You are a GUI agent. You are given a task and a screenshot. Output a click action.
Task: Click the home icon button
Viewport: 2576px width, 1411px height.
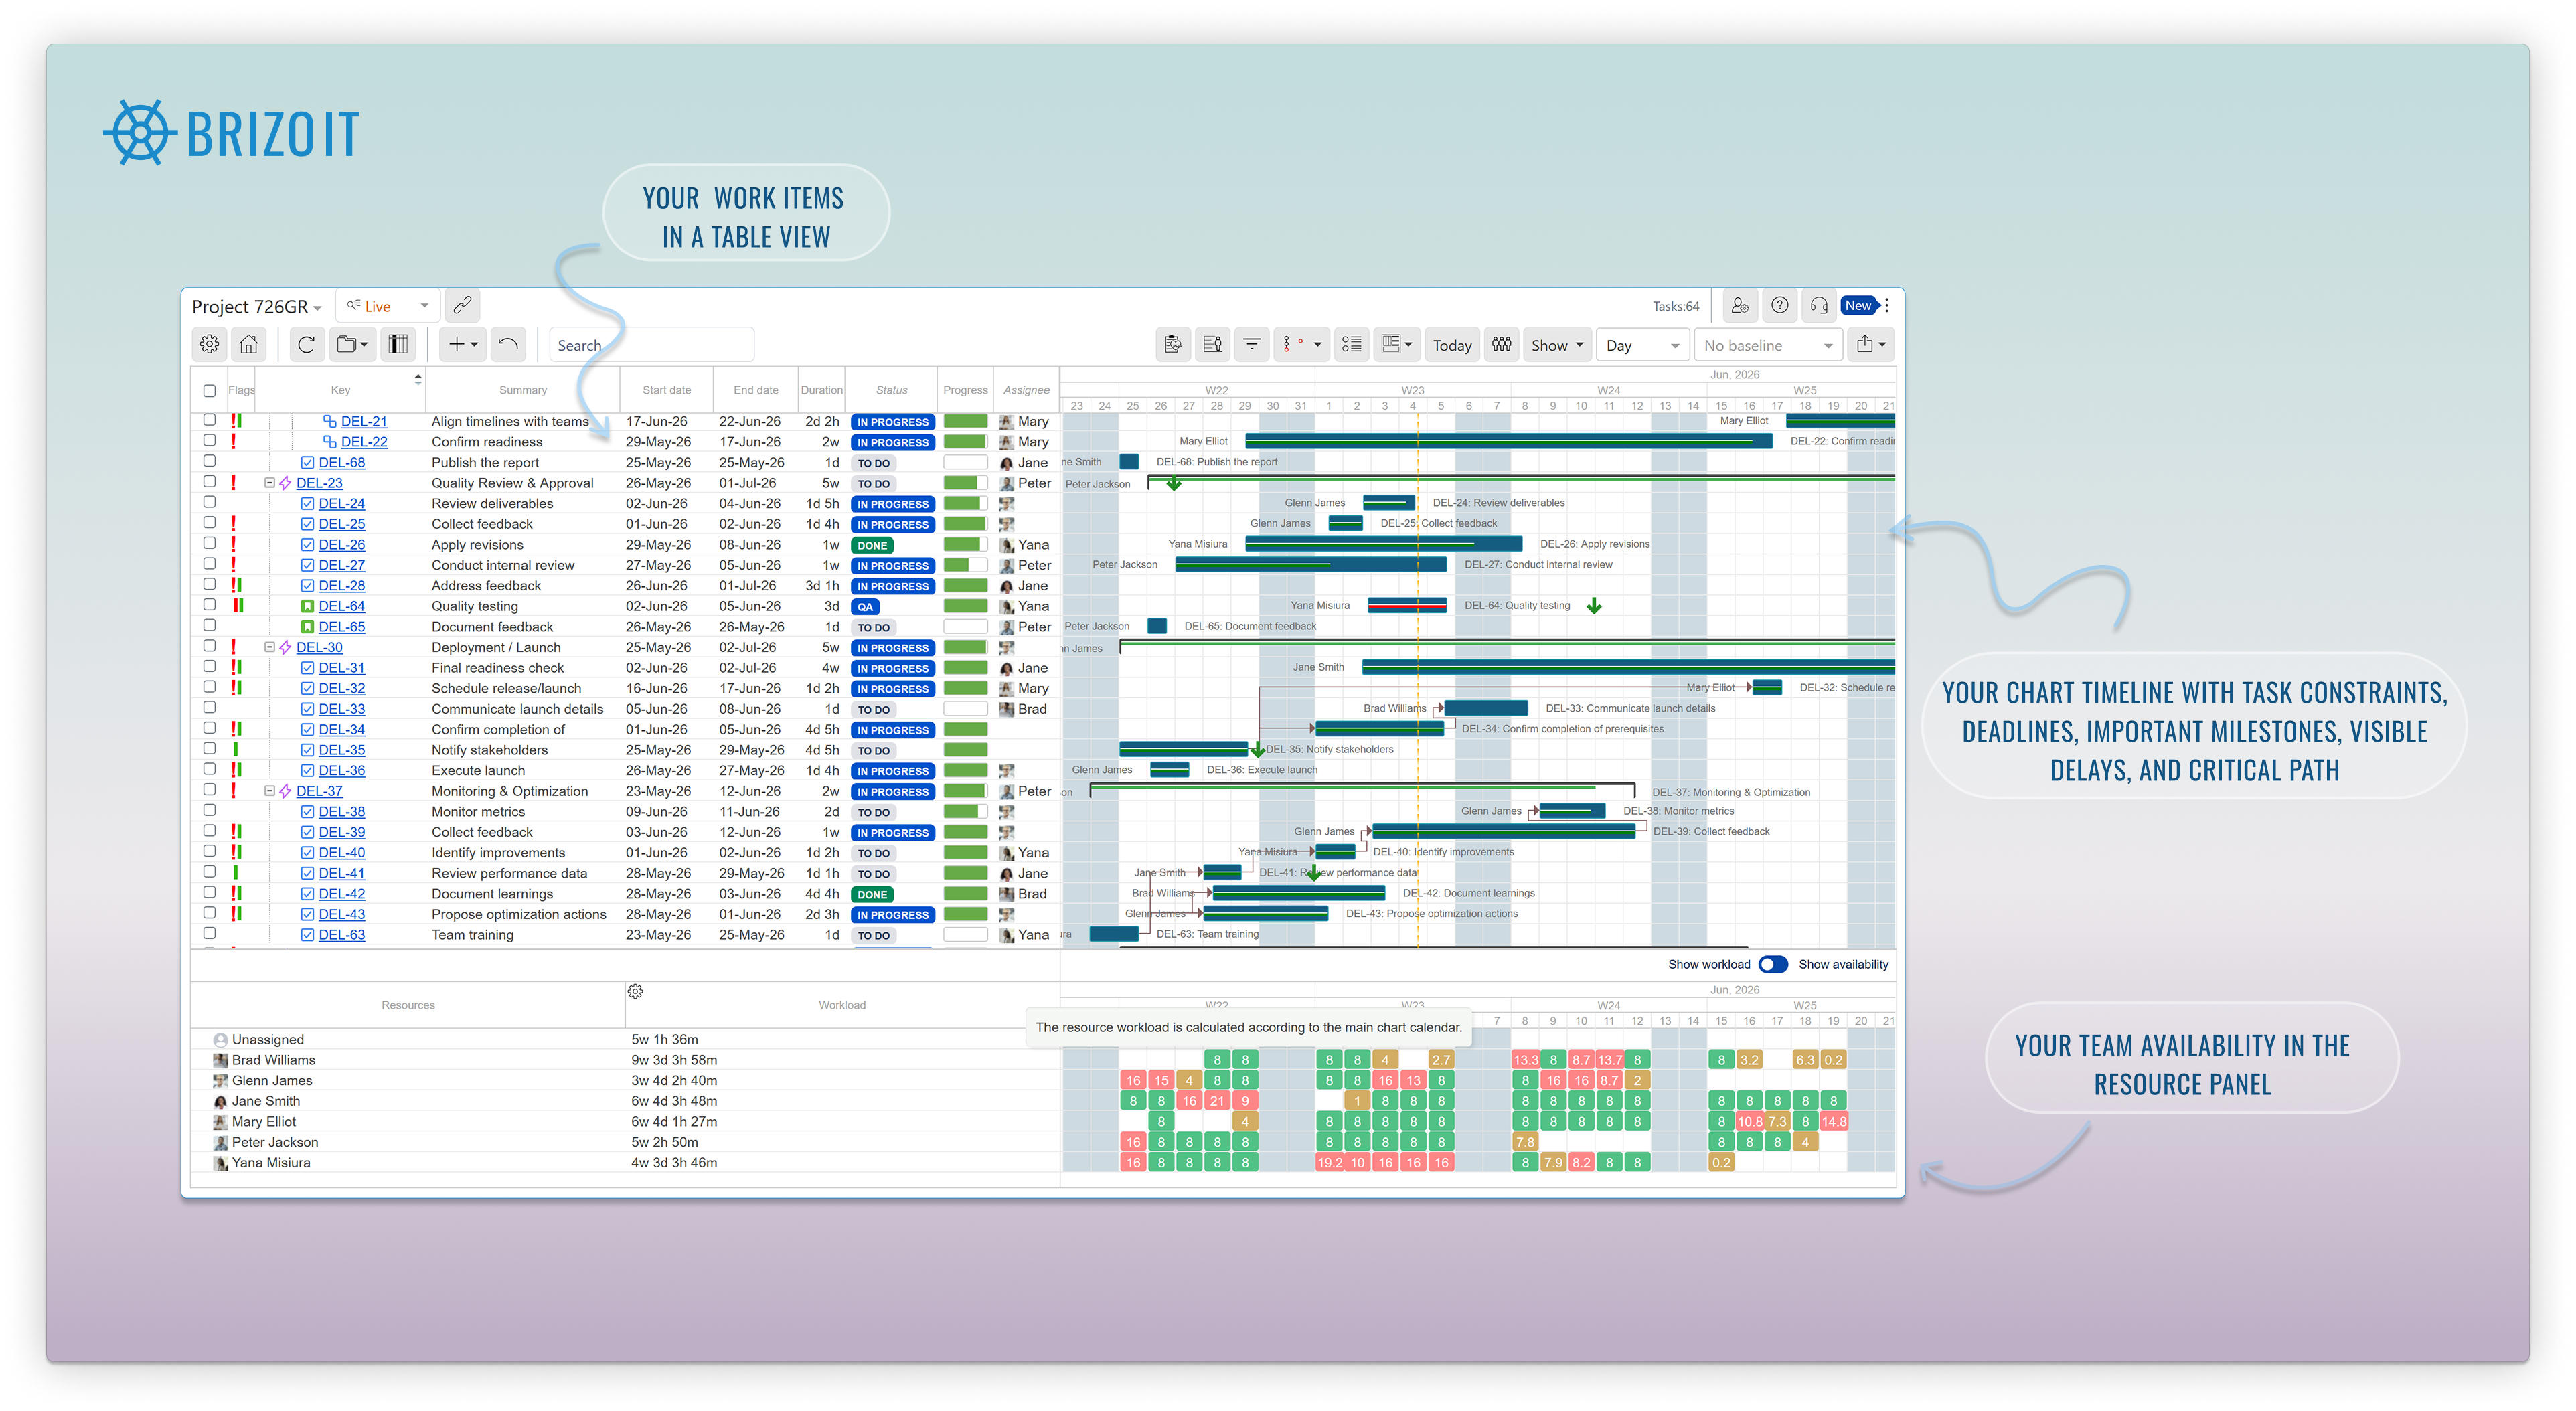click(x=249, y=345)
